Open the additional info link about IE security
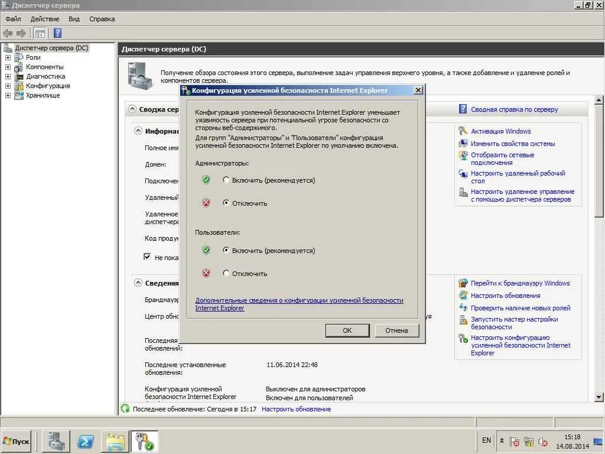605x454 pixels. (x=299, y=304)
